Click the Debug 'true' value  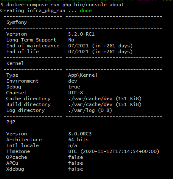click(x=74, y=87)
